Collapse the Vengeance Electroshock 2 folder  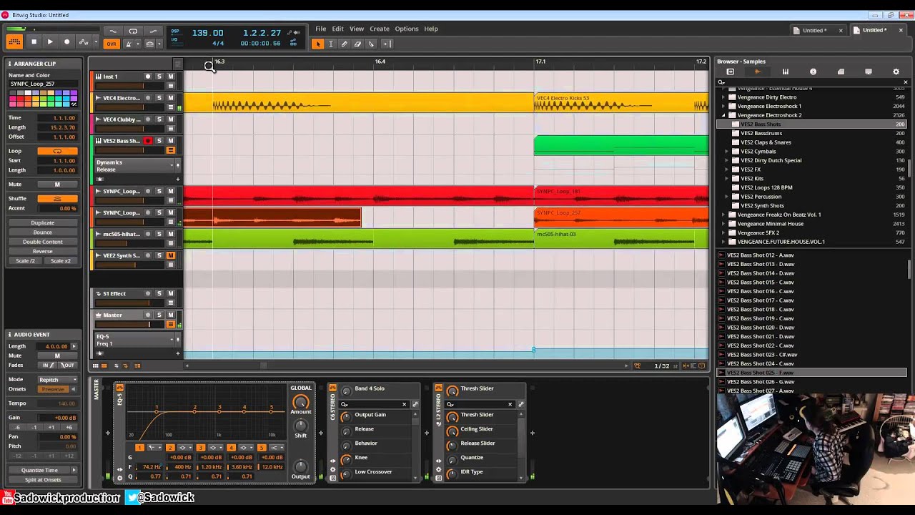pos(723,115)
